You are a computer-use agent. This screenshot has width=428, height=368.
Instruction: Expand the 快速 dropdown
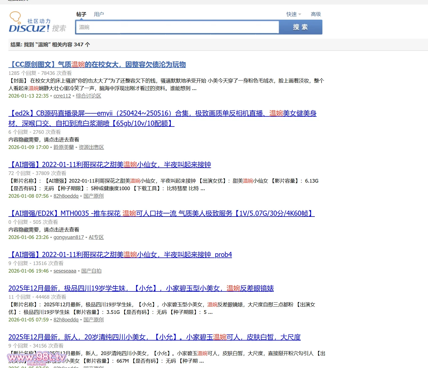[293, 14]
